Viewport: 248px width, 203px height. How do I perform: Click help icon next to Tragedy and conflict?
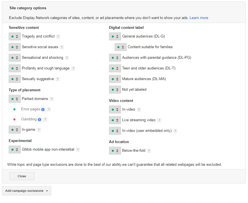pyautogui.click(x=58, y=36)
